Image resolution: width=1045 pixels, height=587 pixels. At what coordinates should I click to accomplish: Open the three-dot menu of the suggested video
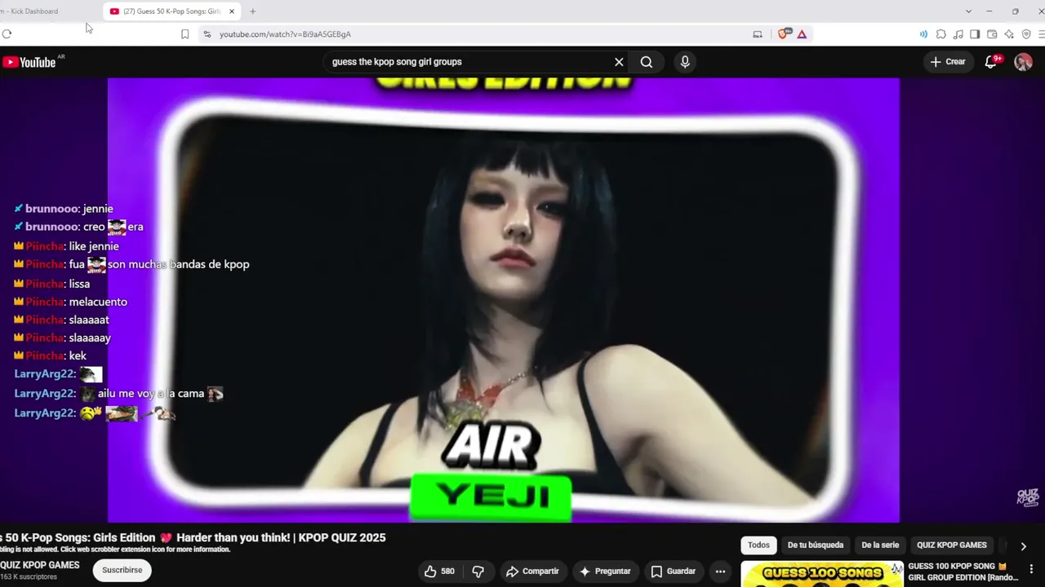point(1031,569)
